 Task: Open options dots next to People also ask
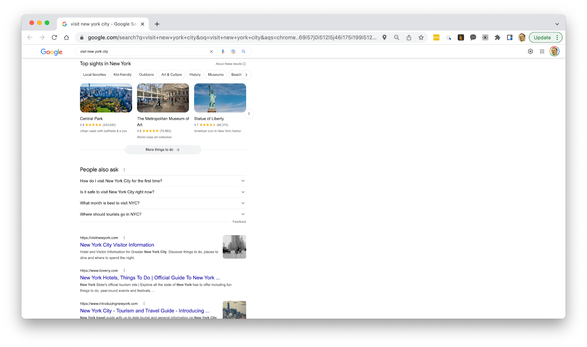(x=124, y=170)
